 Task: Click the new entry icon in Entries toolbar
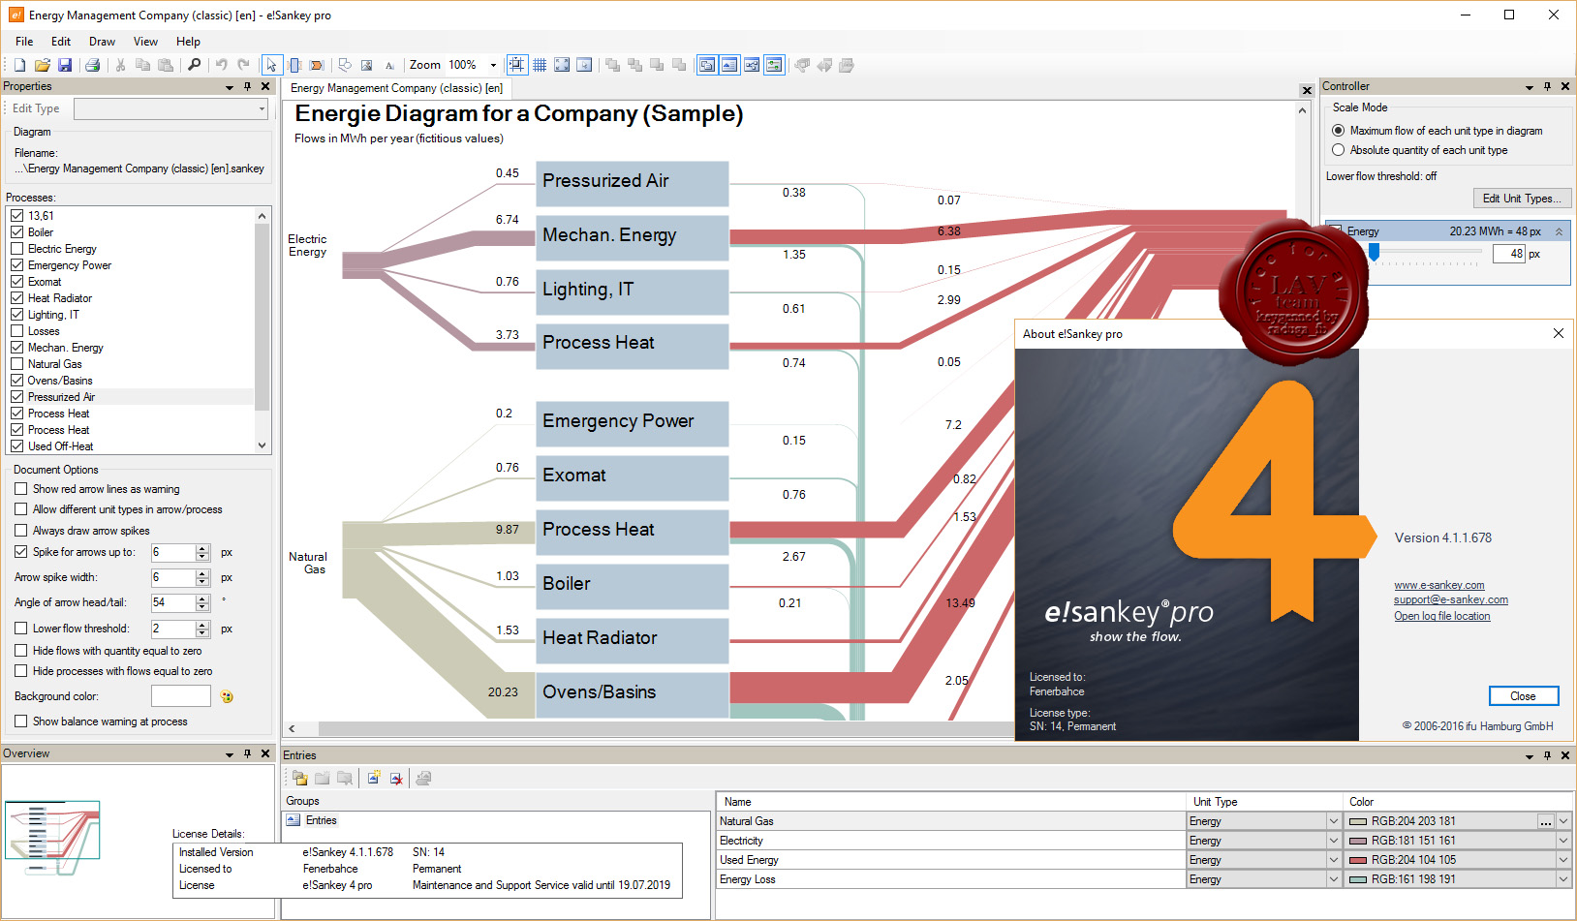(x=373, y=778)
